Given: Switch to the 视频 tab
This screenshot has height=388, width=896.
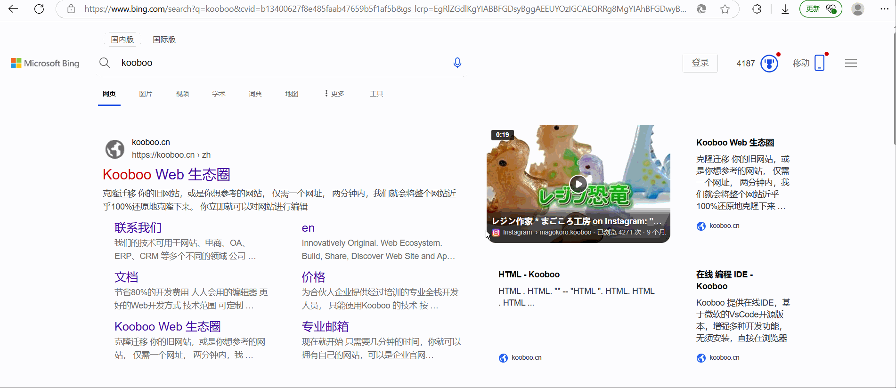Looking at the screenshot, I should coord(182,94).
